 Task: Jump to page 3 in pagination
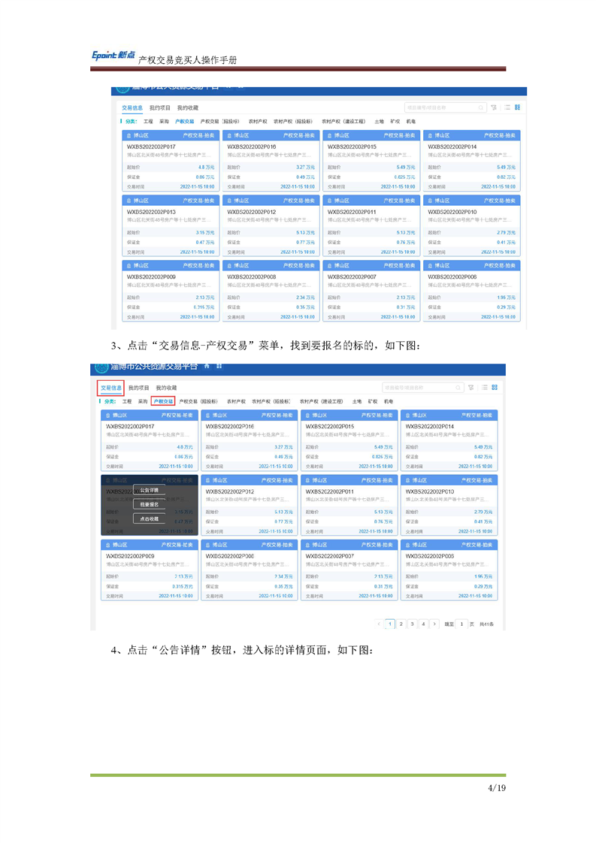coord(412,624)
